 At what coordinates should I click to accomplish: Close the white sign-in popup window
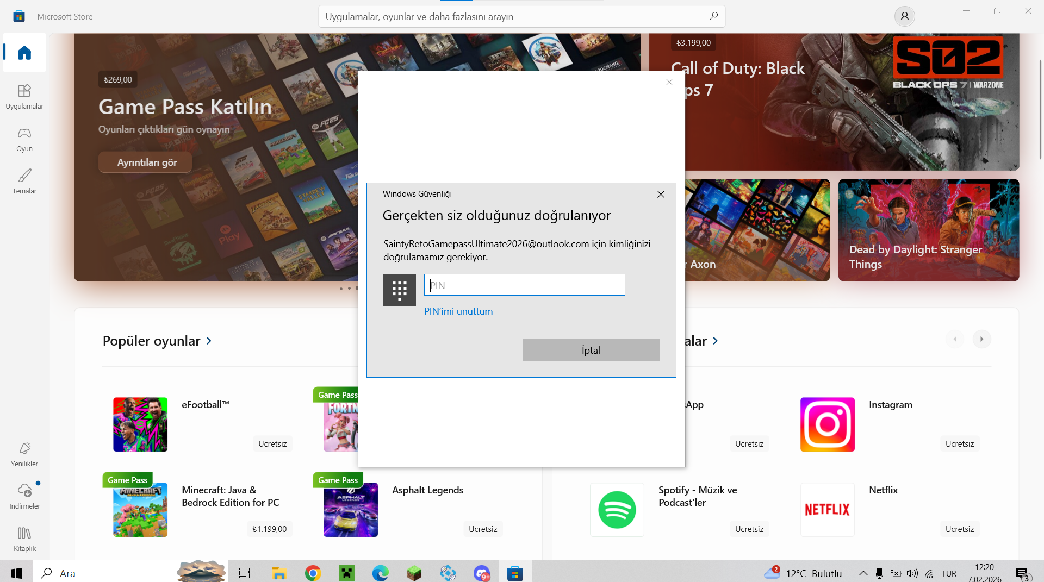pyautogui.click(x=669, y=82)
